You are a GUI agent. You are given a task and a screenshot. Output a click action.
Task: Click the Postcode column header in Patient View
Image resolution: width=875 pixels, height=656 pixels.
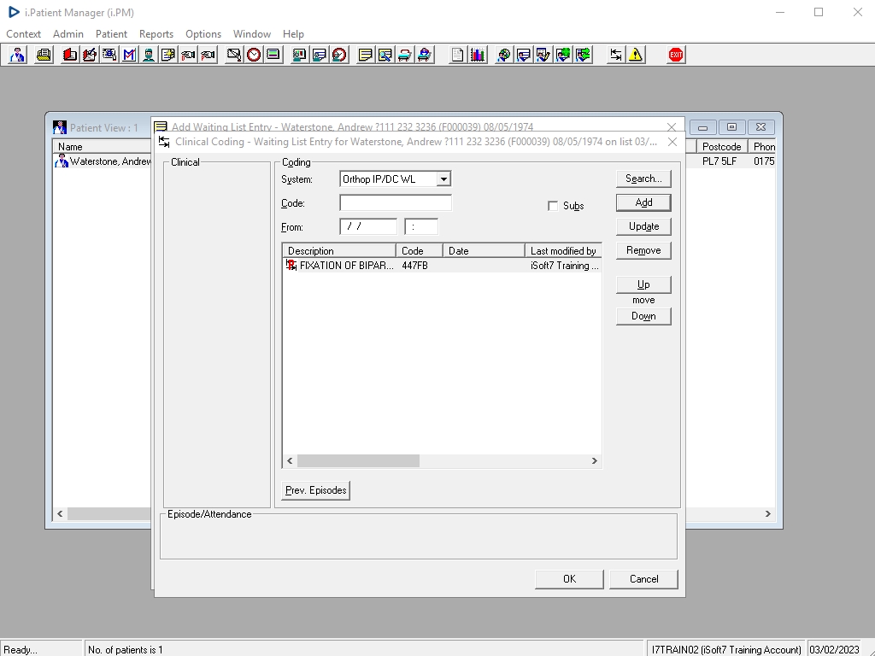(721, 147)
